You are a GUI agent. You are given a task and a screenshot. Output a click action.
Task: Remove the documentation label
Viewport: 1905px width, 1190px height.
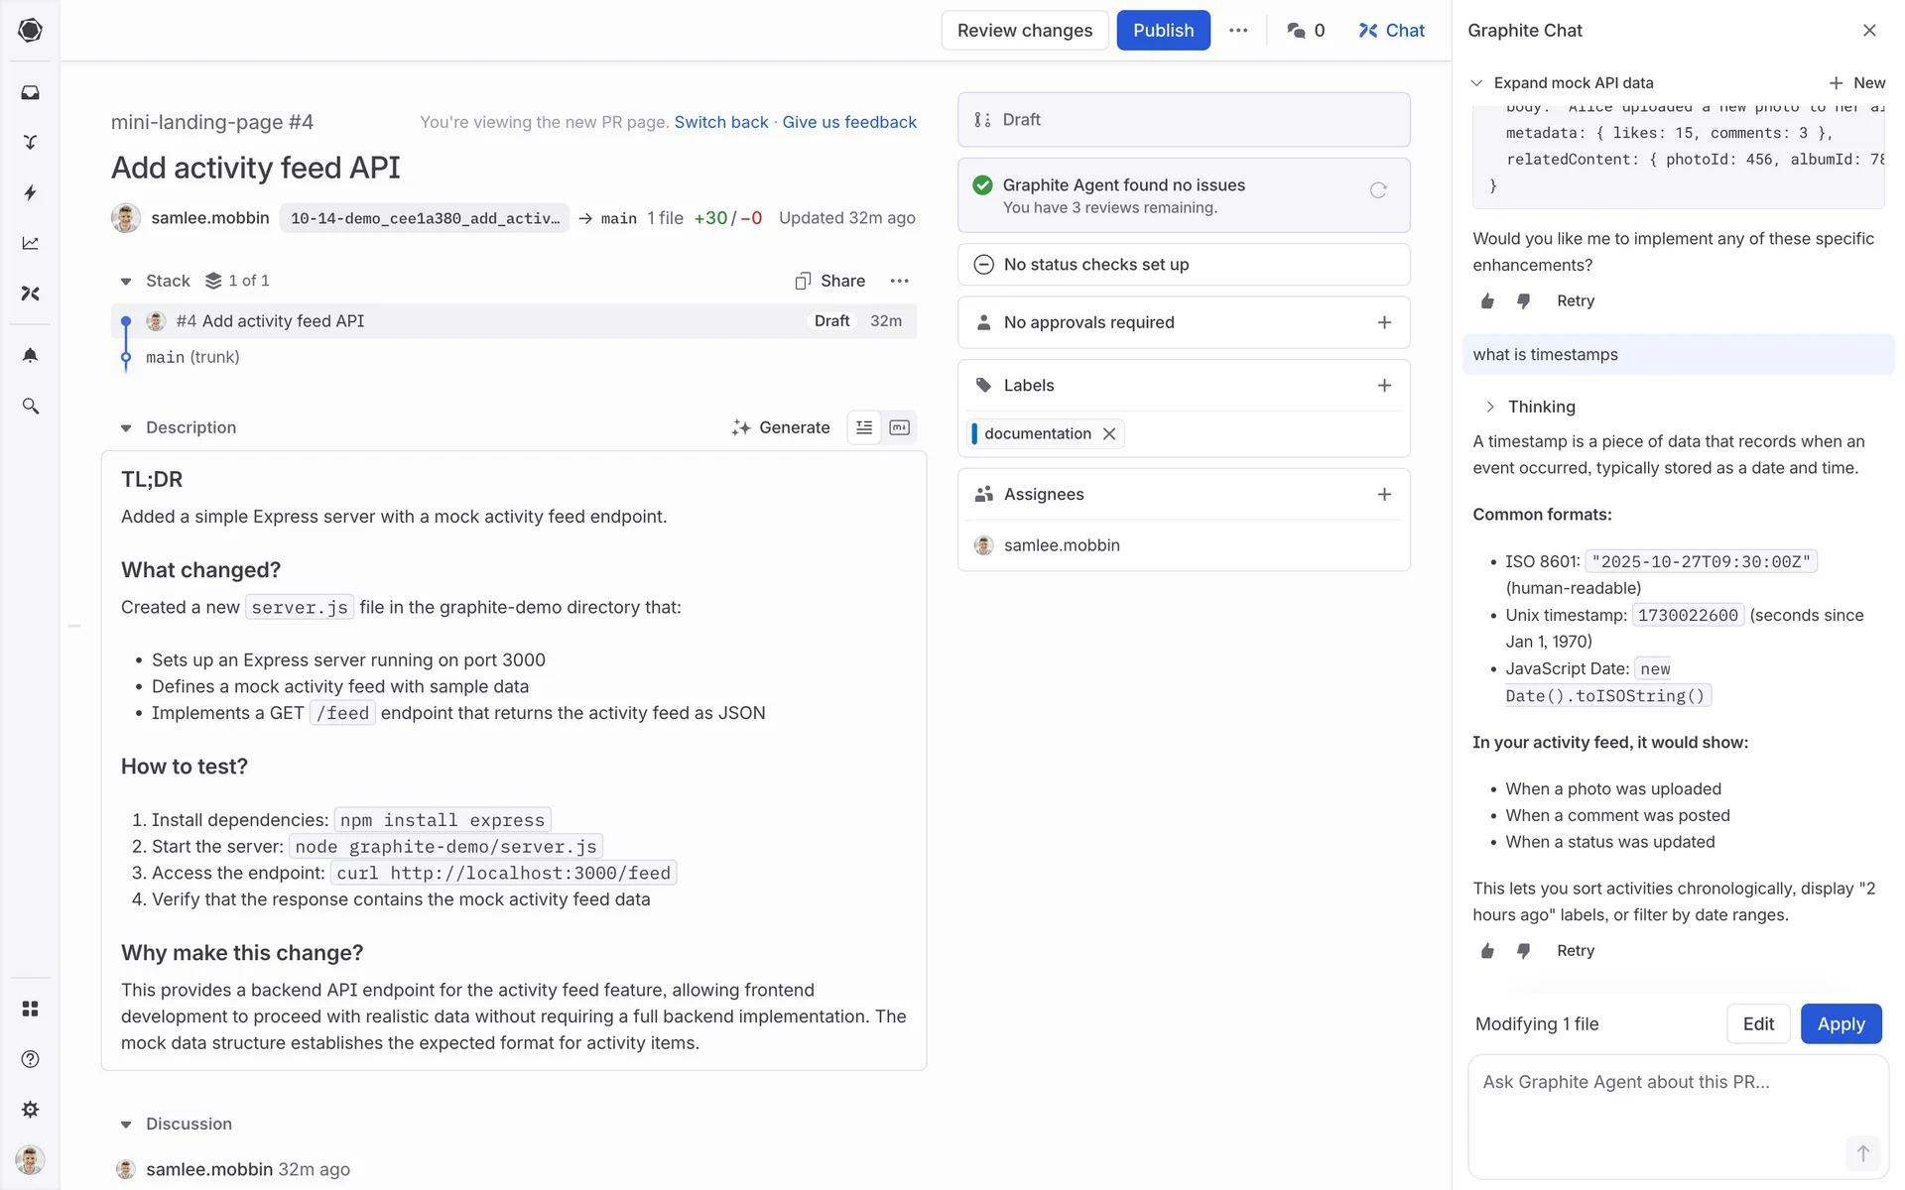click(1109, 433)
